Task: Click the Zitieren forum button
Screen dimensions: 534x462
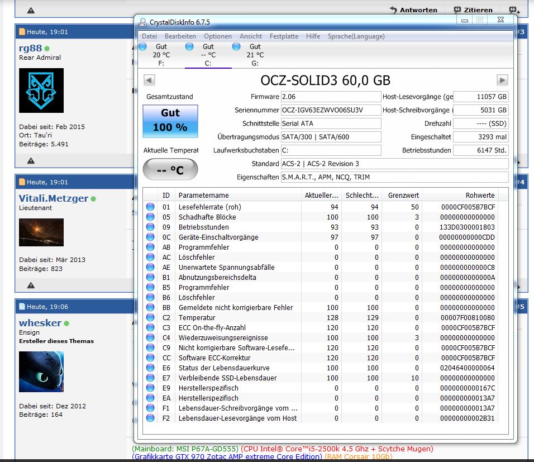Action: click(x=473, y=10)
